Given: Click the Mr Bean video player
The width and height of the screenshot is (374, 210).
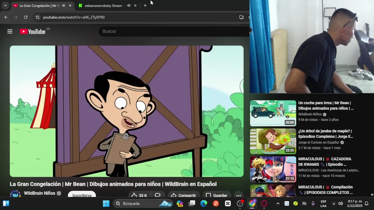Looking at the screenshot, I should (x=127, y=111).
